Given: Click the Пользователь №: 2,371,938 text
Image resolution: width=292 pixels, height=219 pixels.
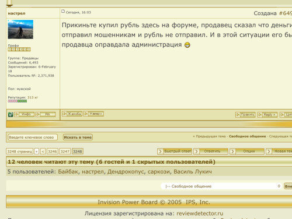Looking at the screenshot, I should coord(31,76).
